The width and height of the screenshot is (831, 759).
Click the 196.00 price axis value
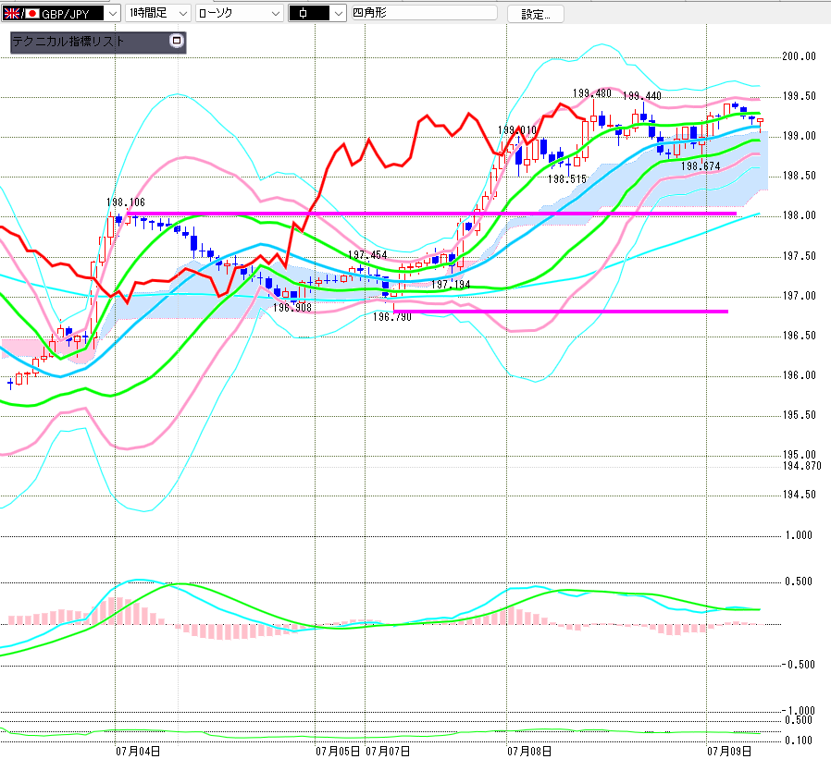coord(800,375)
